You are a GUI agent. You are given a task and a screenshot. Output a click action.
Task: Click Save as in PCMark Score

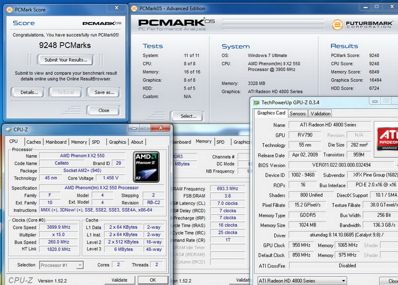pos(103,92)
